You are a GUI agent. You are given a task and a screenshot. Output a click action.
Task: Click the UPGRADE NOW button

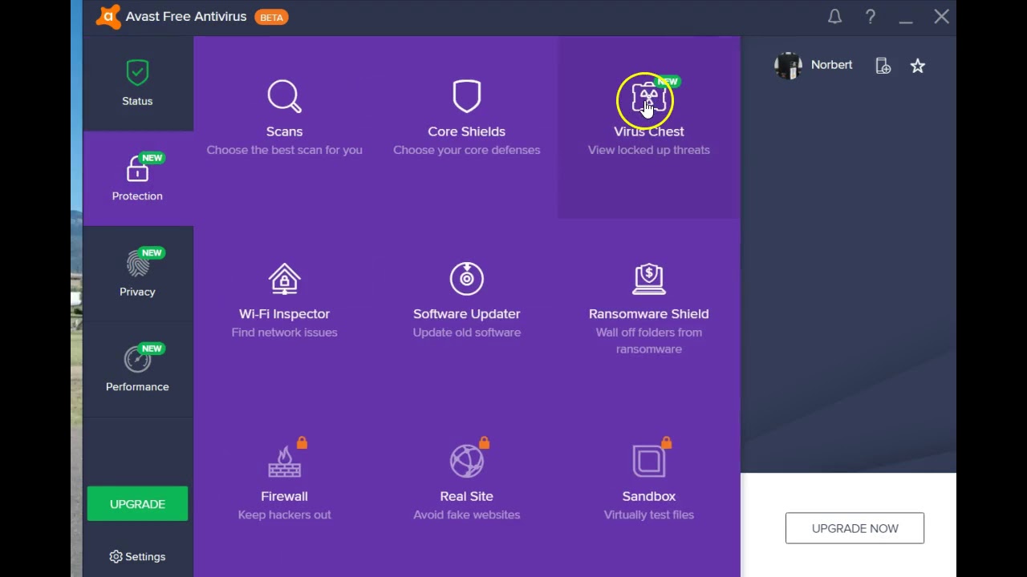854,528
